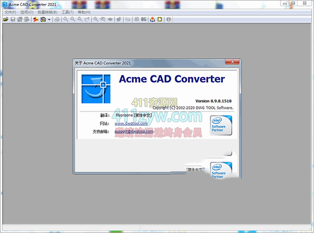Expand the small dropdown arrow in the toolbar
The image size is (314, 233).
point(49,19)
